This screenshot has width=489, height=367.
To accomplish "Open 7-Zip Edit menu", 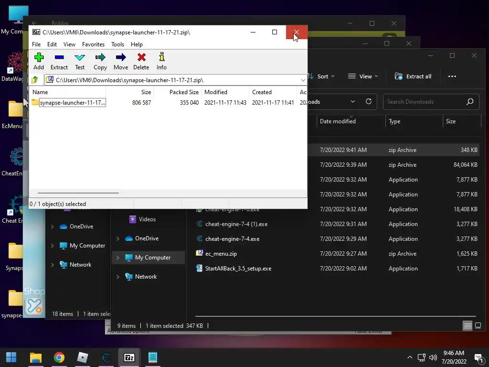I will pyautogui.click(x=52, y=44).
